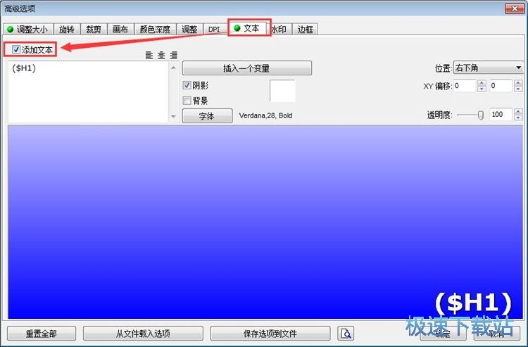Close the 高级选项 dialog window
Image resolution: width=528 pixels, height=347 pixels.
515,8
